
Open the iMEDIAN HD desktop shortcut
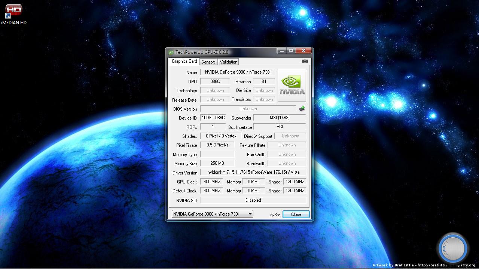coord(14,15)
